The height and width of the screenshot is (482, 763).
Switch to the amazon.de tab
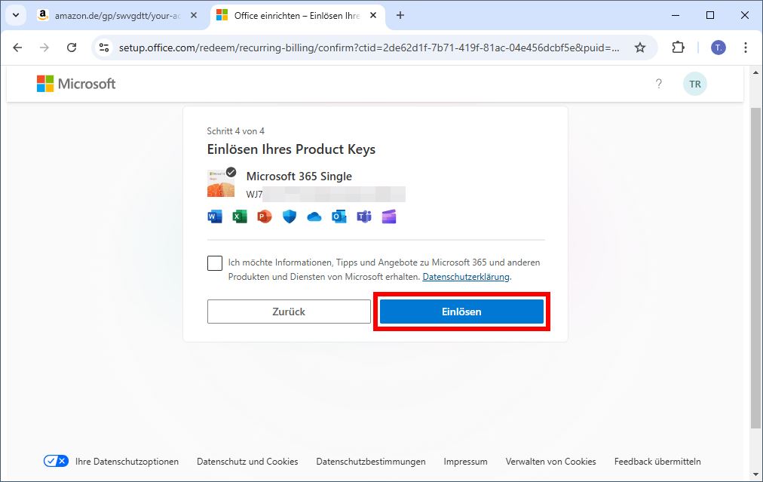(113, 15)
